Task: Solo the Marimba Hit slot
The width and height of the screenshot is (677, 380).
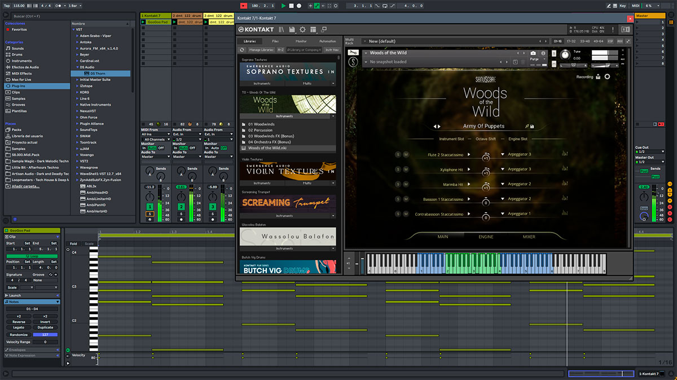Action: (397, 184)
